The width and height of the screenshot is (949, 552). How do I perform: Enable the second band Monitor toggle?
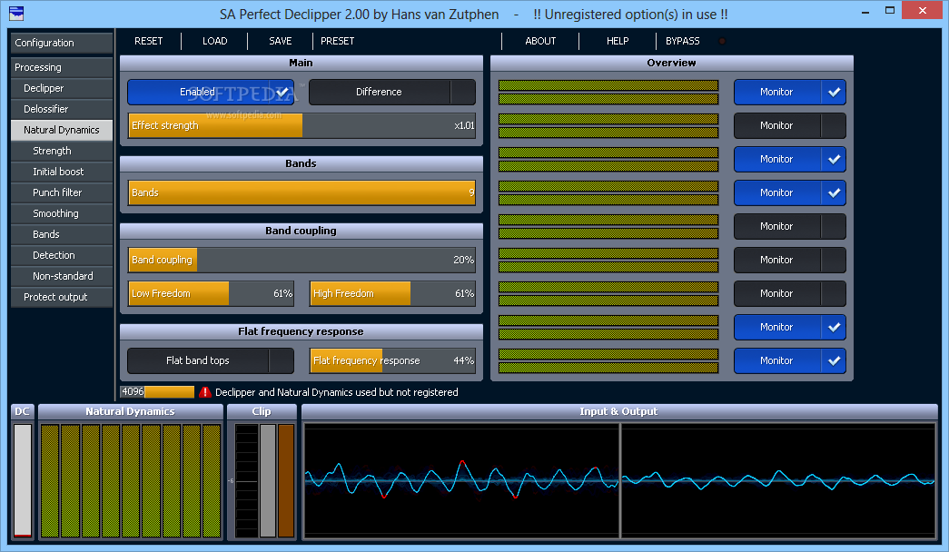(790, 125)
